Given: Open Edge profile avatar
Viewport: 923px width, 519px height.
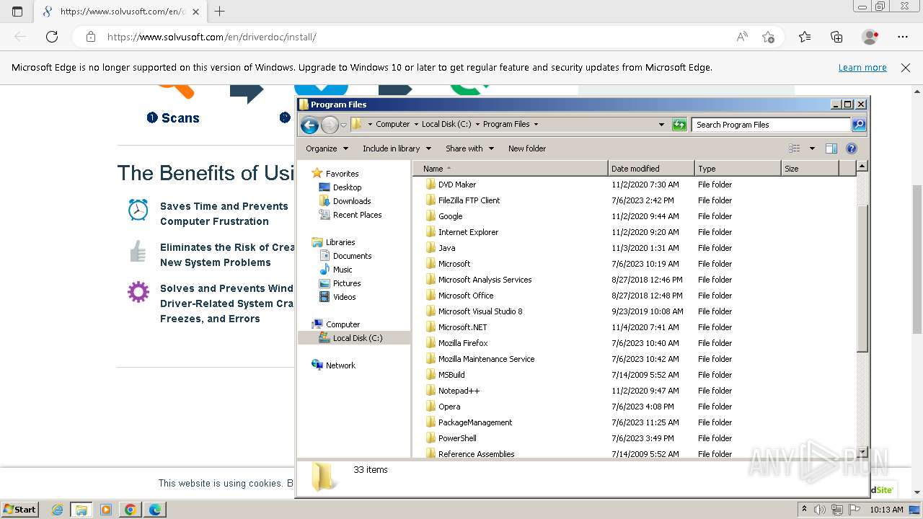Looking at the screenshot, I should pyautogui.click(x=870, y=37).
